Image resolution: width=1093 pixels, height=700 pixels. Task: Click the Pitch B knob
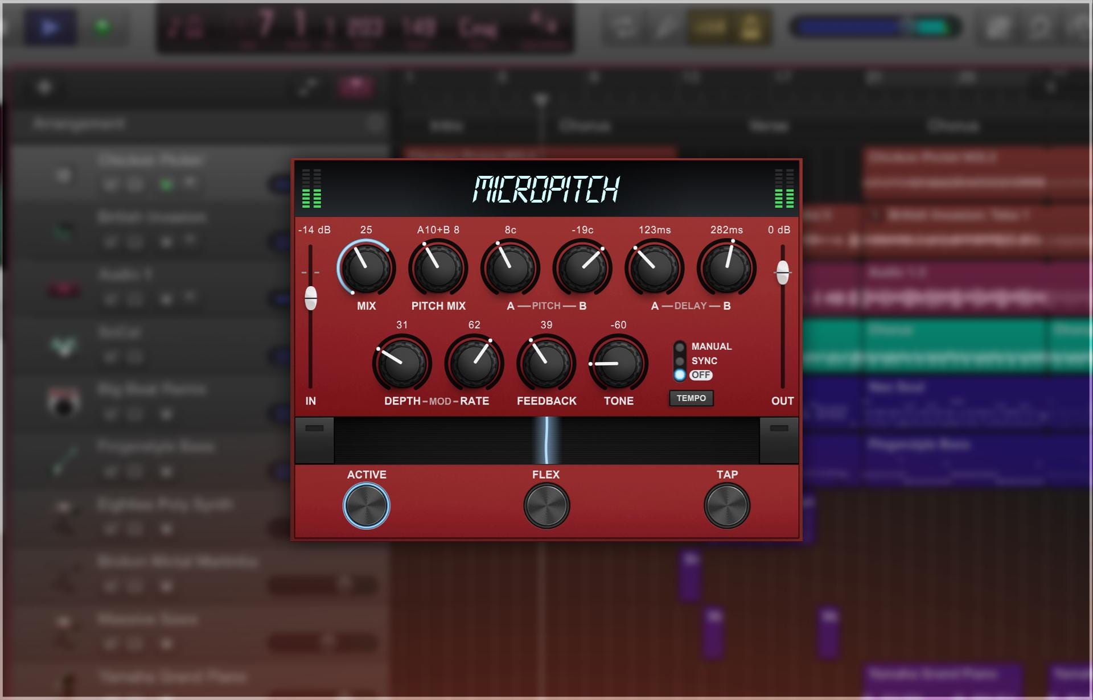coord(582,267)
